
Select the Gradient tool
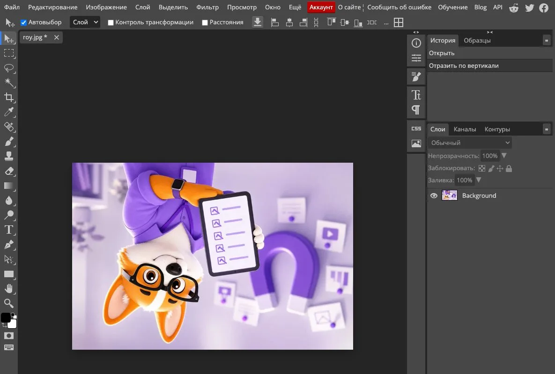pos(9,186)
